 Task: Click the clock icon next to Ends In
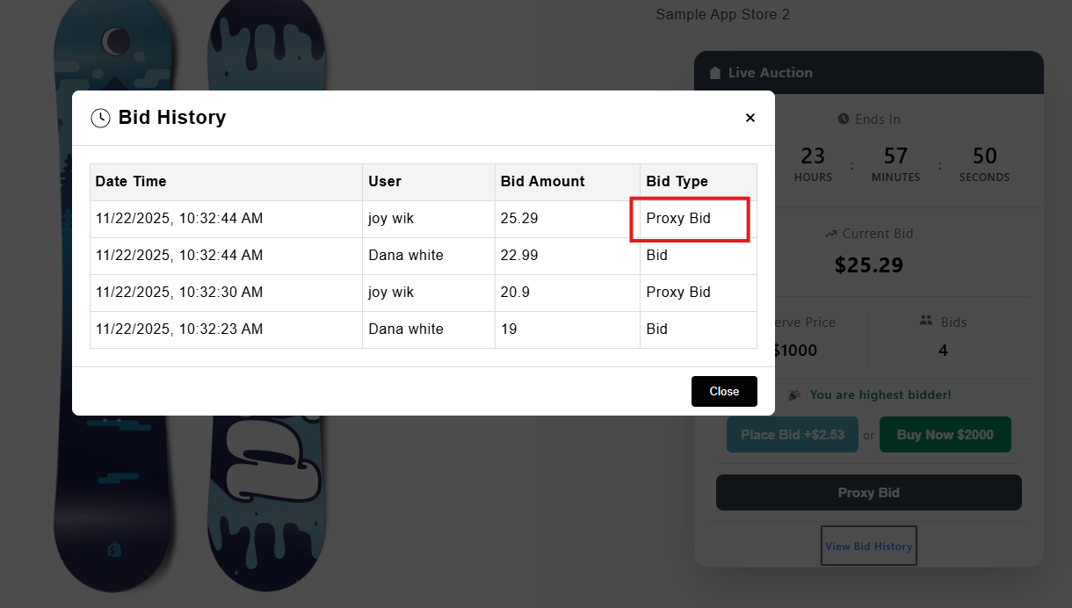844,119
